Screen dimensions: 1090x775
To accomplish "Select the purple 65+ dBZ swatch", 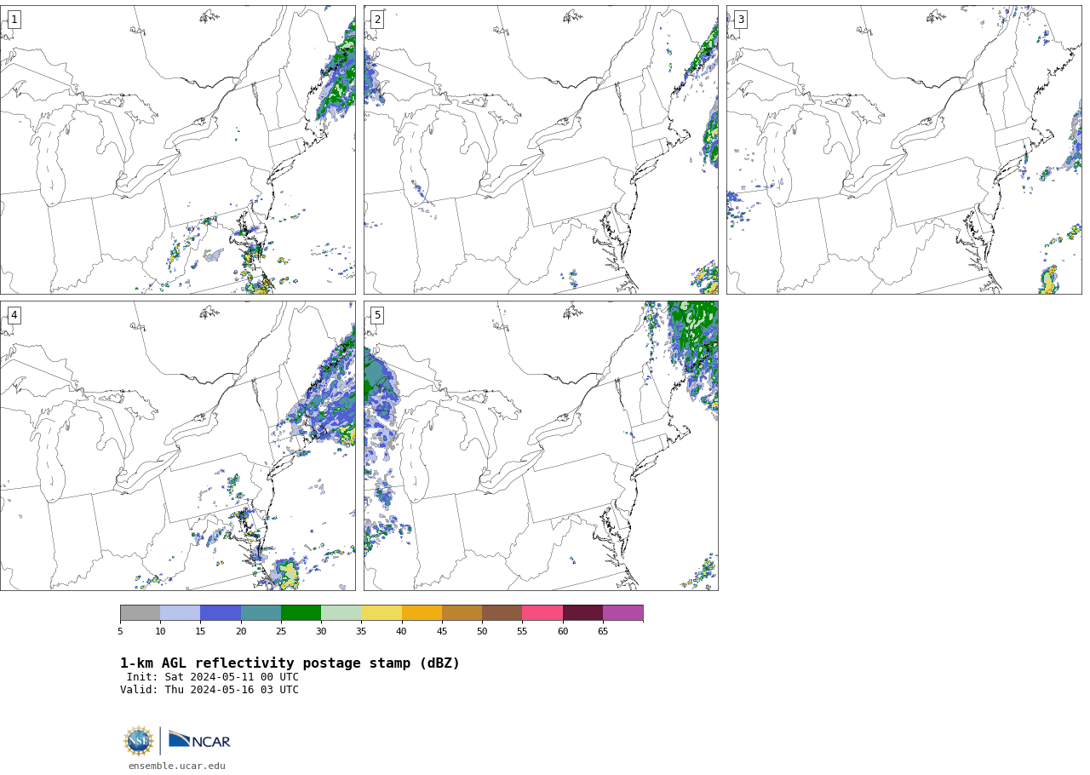I will 622,613.
